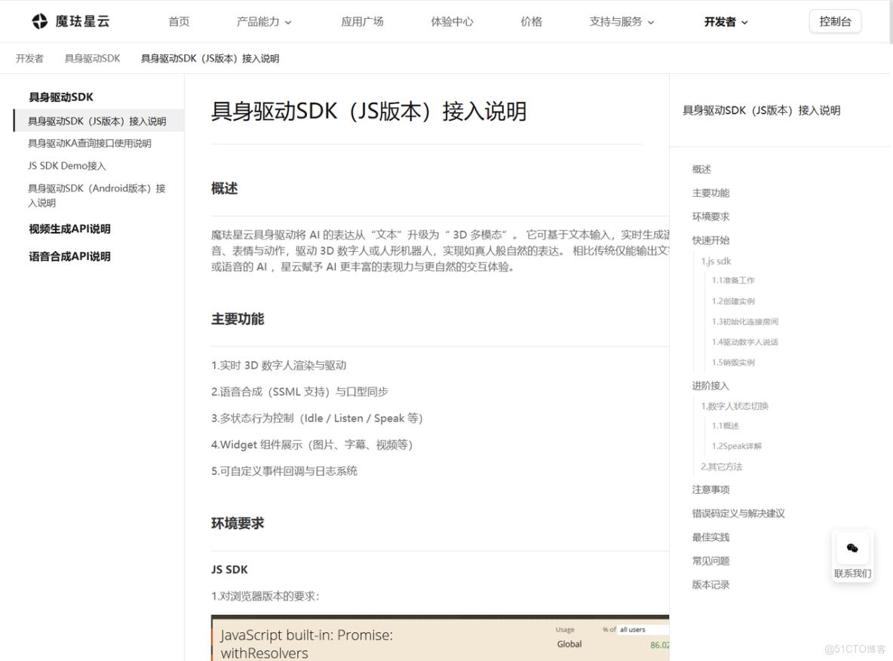Open the 开发者 dropdown in the navbar
Screen dimensions: 893x661
[725, 21]
